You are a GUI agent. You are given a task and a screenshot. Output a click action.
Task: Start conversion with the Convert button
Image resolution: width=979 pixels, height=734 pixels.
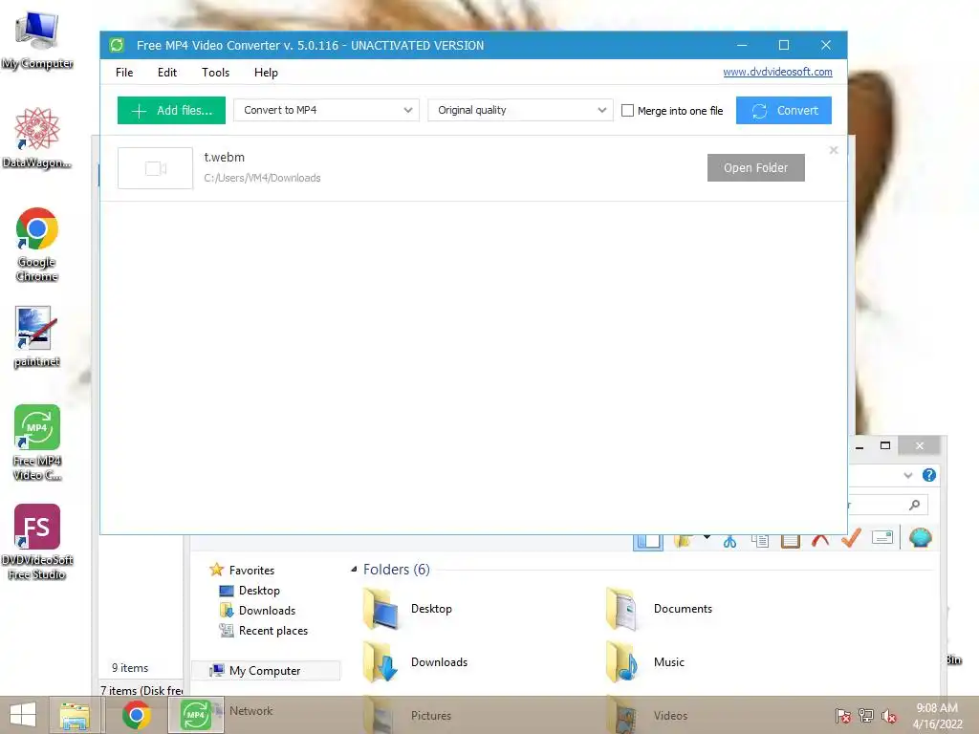click(x=784, y=111)
